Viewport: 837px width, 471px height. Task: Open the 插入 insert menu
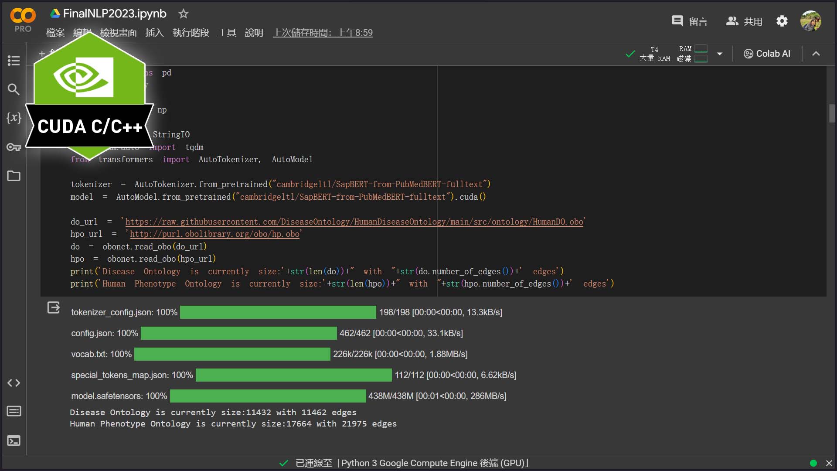154,33
